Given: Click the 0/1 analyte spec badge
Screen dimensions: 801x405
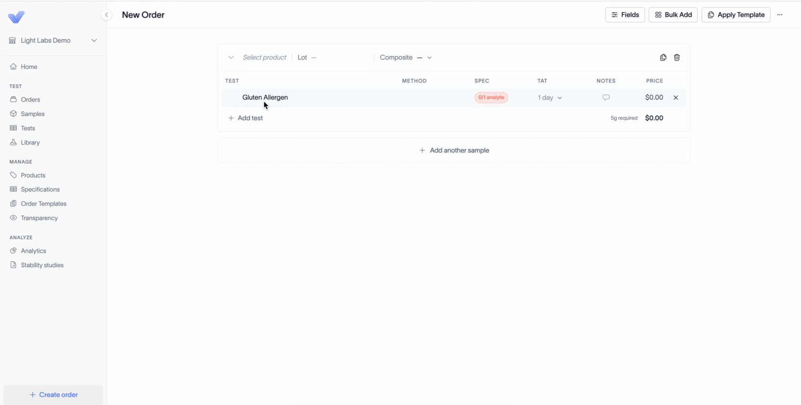Looking at the screenshot, I should pos(491,97).
